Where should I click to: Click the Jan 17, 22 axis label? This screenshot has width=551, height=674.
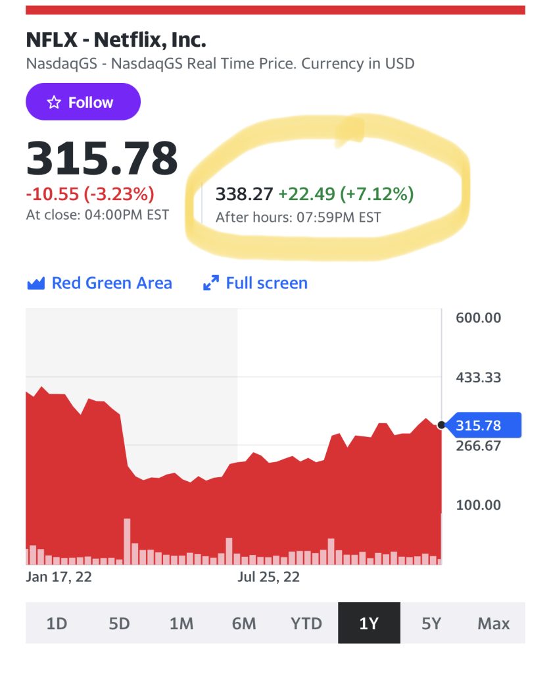tap(59, 577)
